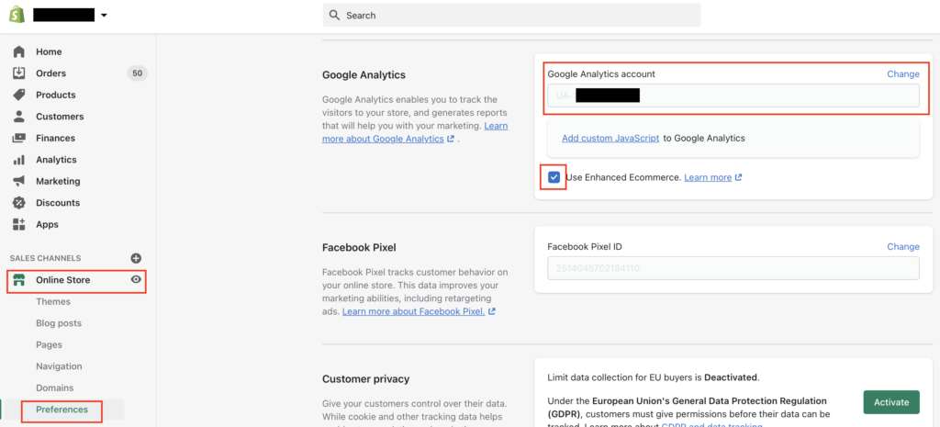The height and width of the screenshot is (427, 940).
Task: Click the Customers person icon
Action: [x=19, y=117]
